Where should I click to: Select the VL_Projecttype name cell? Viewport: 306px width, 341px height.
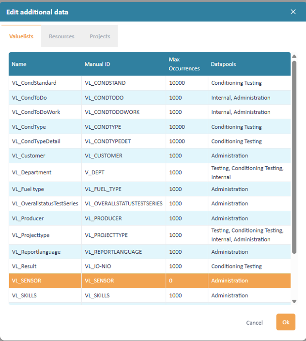[45, 235]
